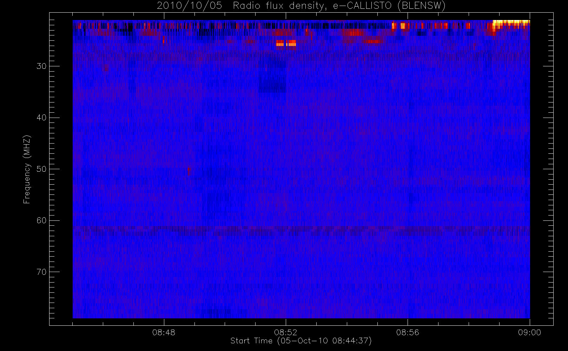Click the '50' frequency tick label
568x351 pixels.
[x=41, y=169]
